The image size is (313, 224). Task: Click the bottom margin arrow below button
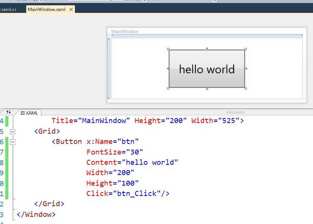pyautogui.click(x=207, y=90)
